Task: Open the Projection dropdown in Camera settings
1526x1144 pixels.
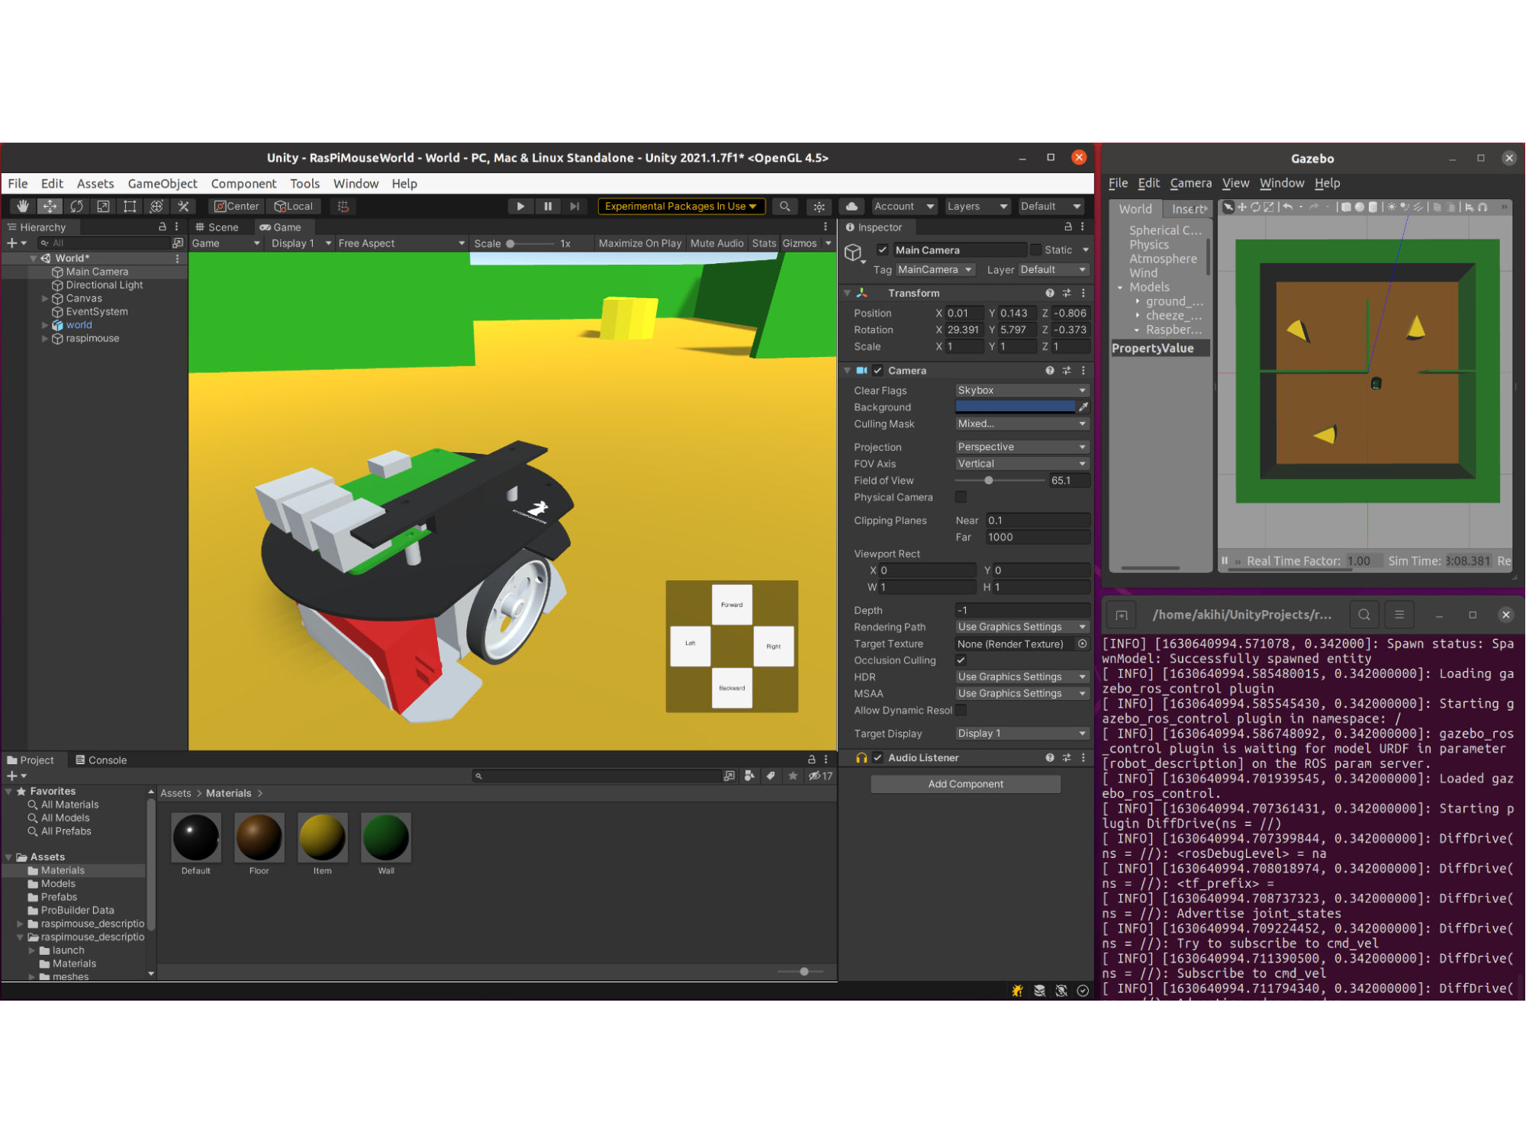Action: (1021, 446)
